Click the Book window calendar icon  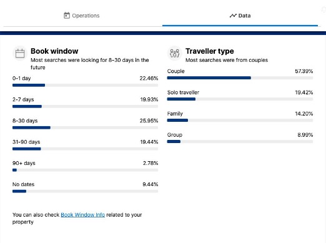(20, 53)
